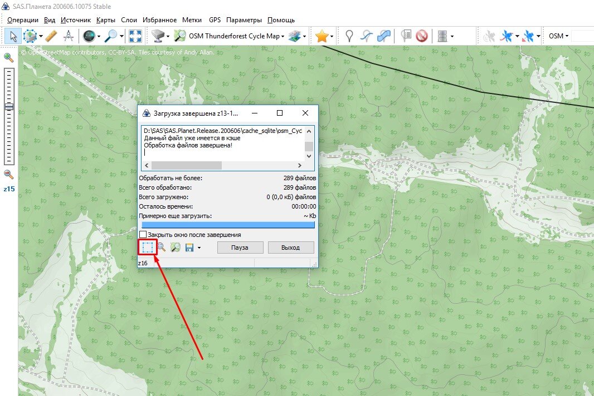The height and width of the screenshot is (396, 594).
Task: Expand the magnifier tool dropdown
Action: tap(121, 36)
